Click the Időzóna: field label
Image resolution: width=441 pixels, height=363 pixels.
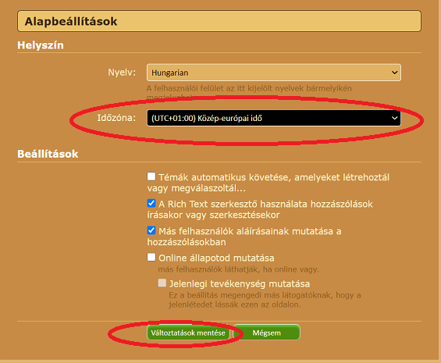tap(116, 118)
